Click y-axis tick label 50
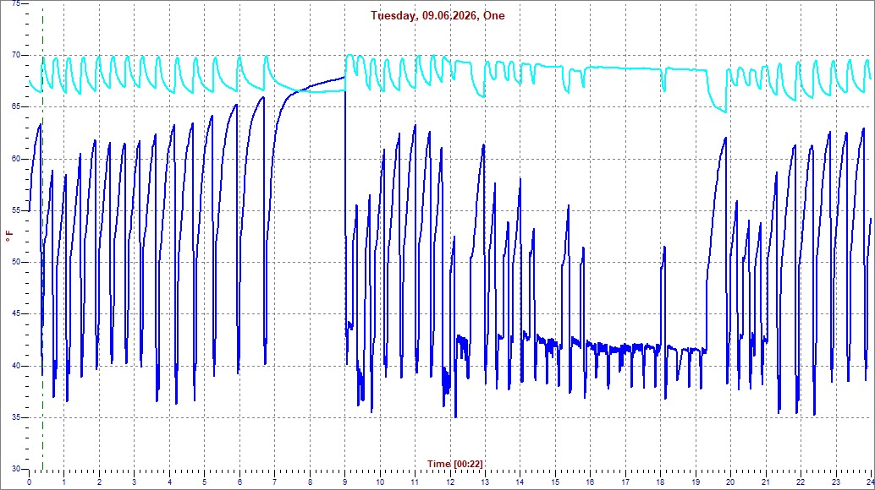Image resolution: width=875 pixels, height=490 pixels. pos(16,262)
